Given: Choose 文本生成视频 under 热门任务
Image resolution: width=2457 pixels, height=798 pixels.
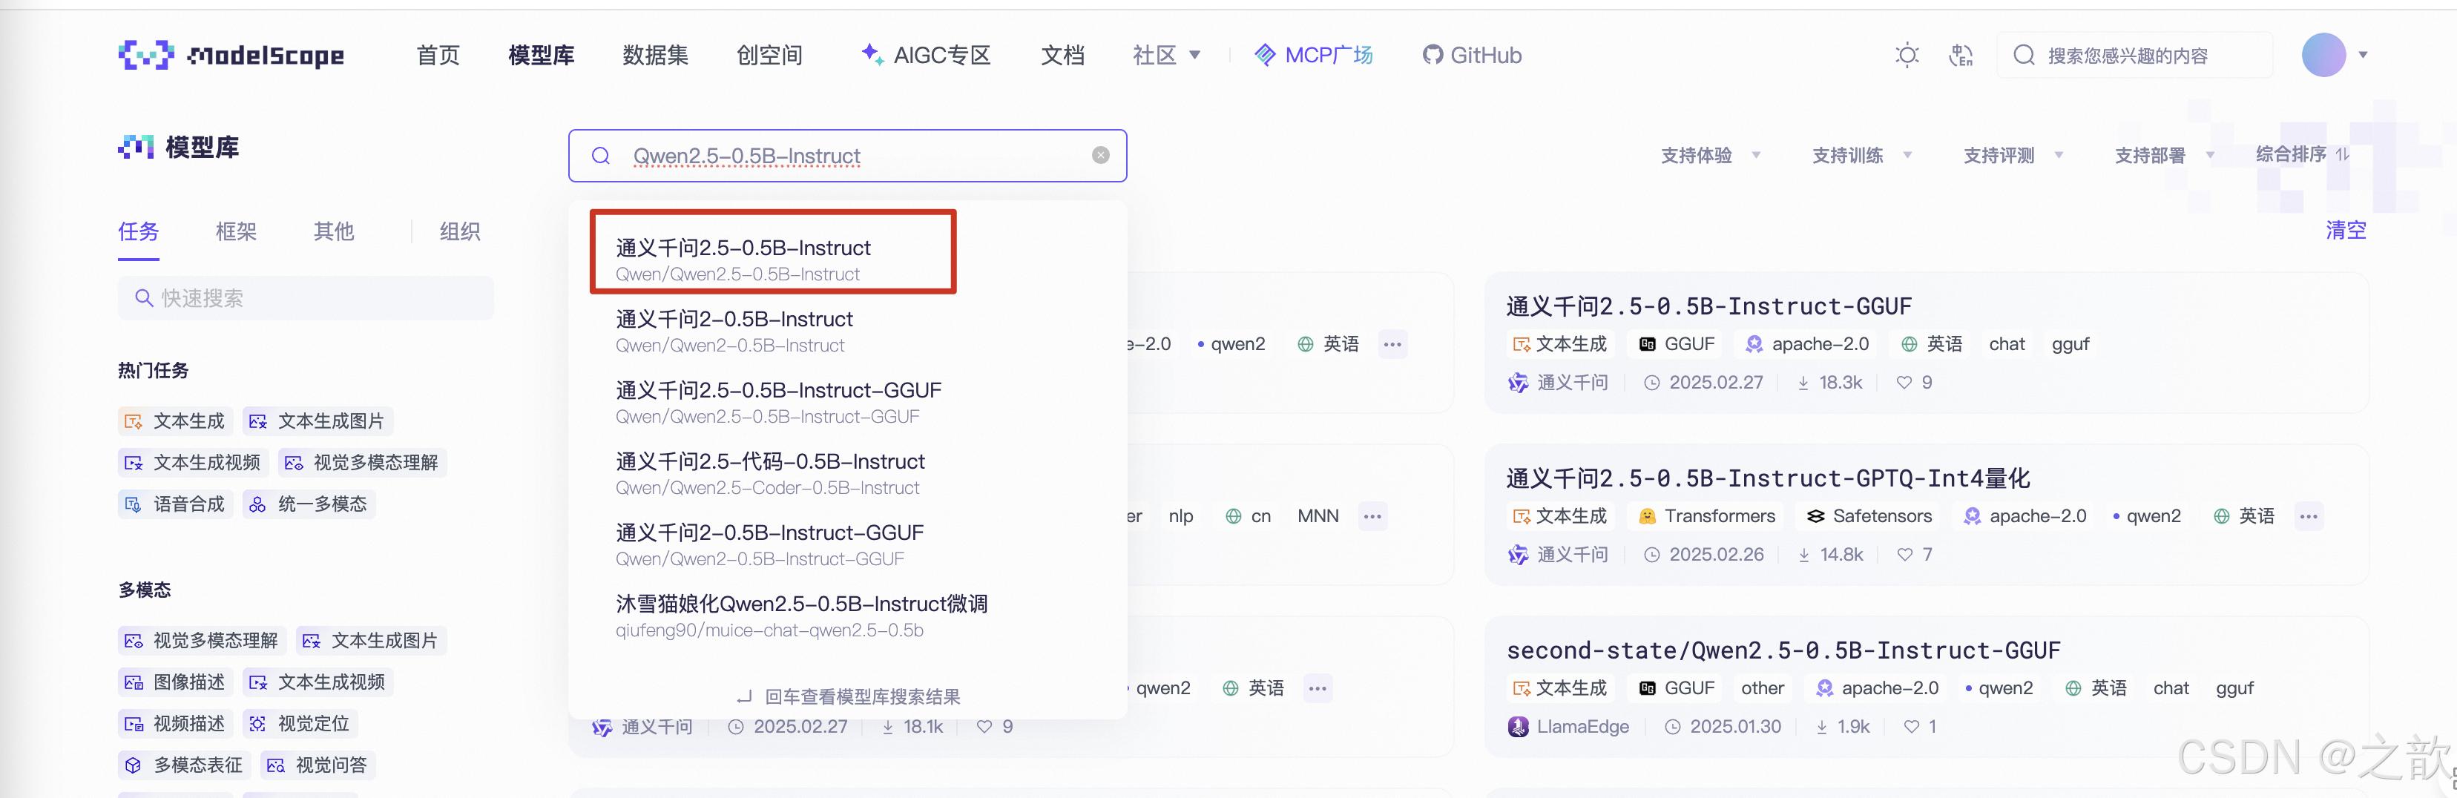Looking at the screenshot, I should coord(194,462).
